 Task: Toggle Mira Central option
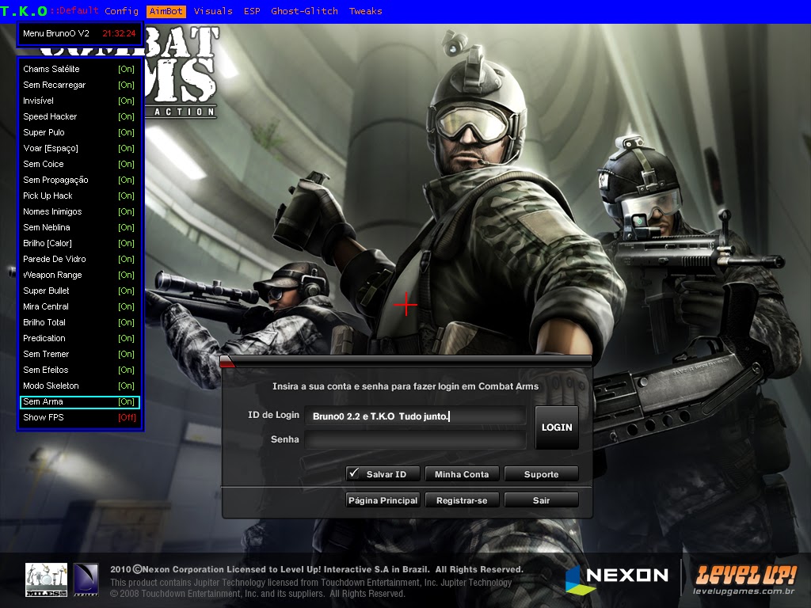pos(79,306)
